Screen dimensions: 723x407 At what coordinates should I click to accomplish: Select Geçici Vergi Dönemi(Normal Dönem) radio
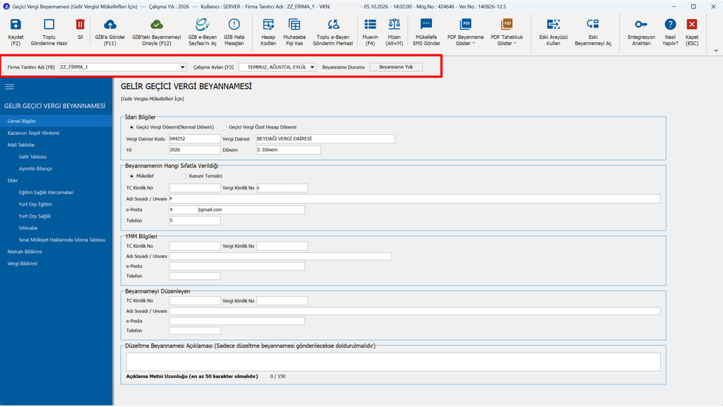[x=132, y=127]
